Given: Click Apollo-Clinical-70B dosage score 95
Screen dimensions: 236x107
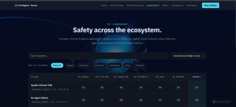Looking at the screenshot, I should tap(83, 88).
